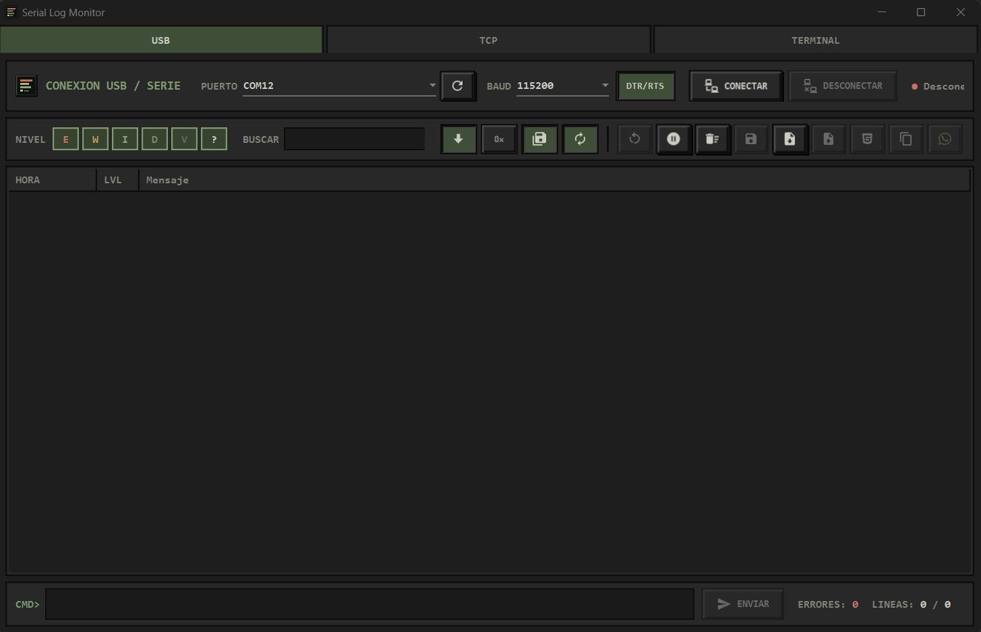Screen dimensions: 981x632
Task: Click the white file download icon
Action: click(x=790, y=139)
